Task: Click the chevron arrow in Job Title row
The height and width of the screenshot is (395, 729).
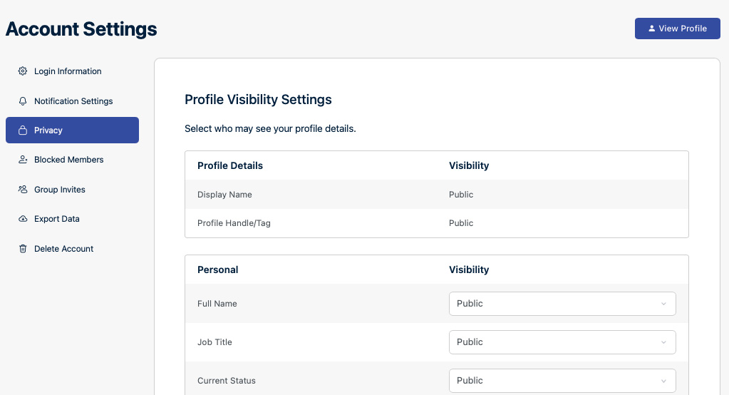Action: (663, 342)
